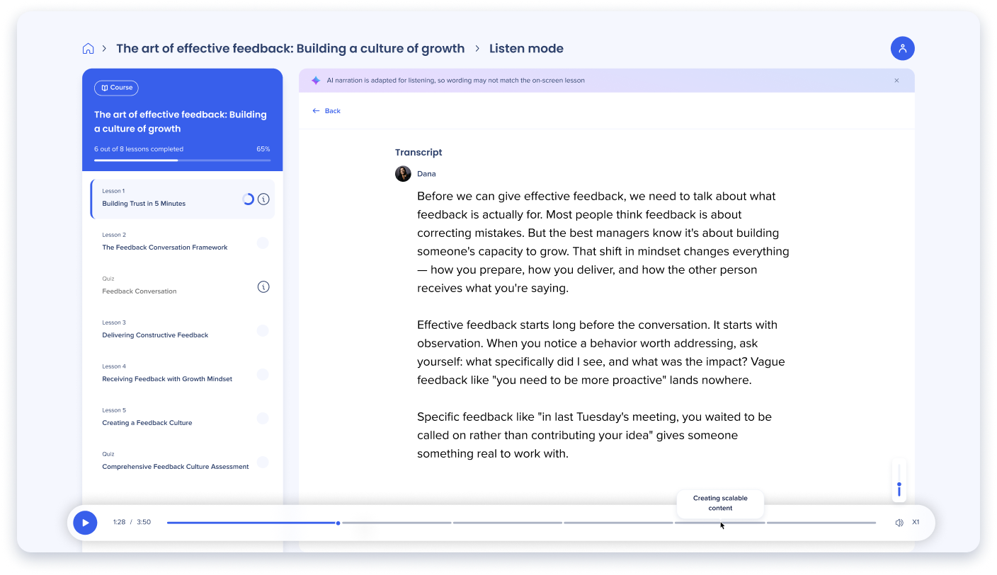Jump to the Creating scalable content segment
The width and height of the screenshot is (997, 575).
(x=719, y=523)
